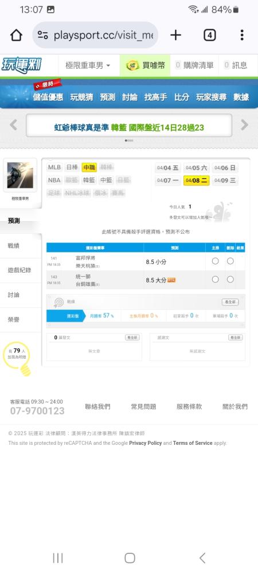Open the tab switcher showing 4 tabs

point(209,35)
